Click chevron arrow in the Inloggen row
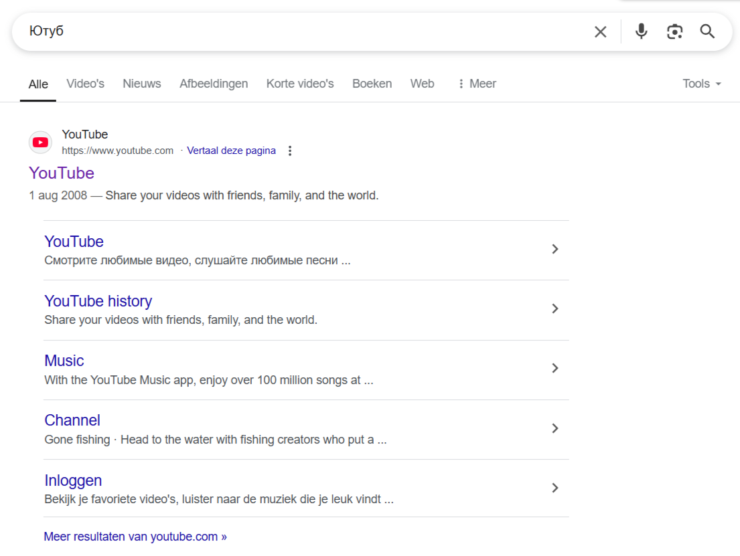Image resolution: width=740 pixels, height=556 pixels. pos(555,488)
